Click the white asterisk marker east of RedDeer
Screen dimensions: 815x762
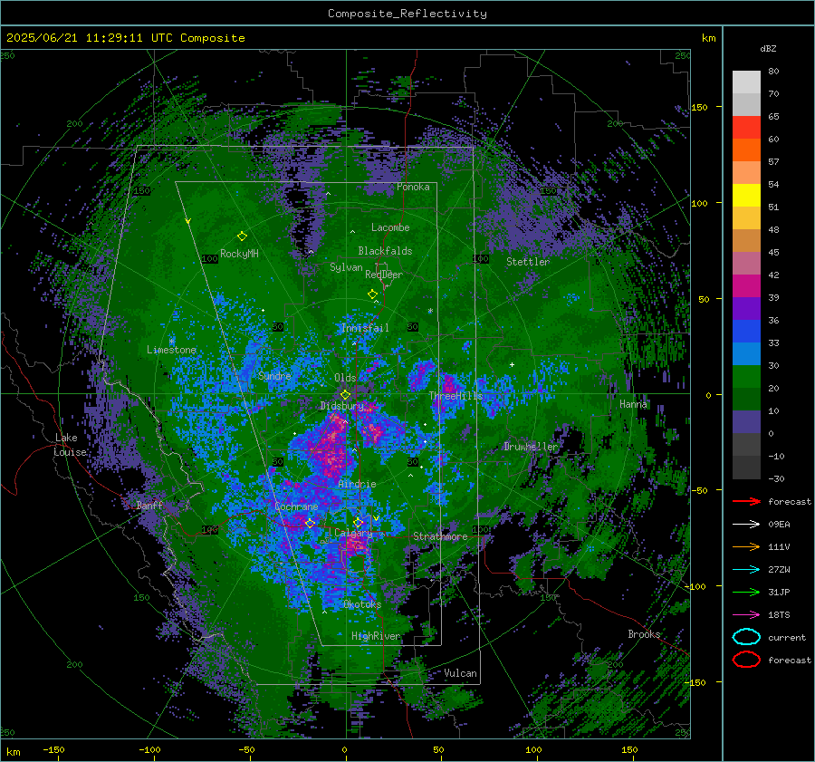click(x=430, y=311)
